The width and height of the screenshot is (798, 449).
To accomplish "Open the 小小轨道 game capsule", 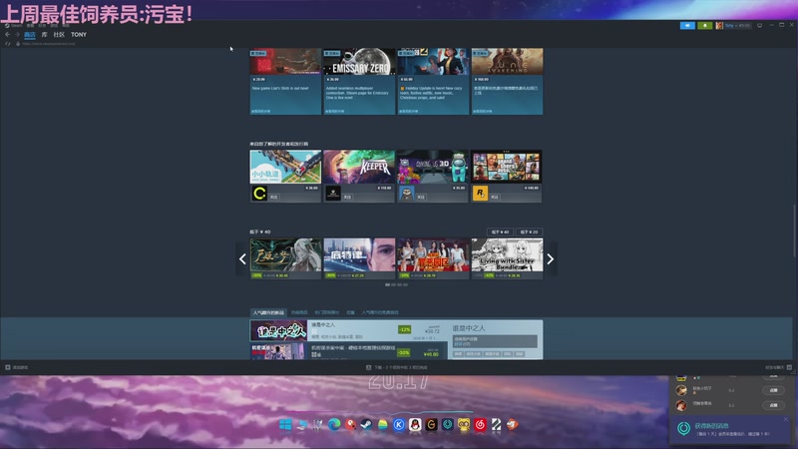I will click(285, 167).
